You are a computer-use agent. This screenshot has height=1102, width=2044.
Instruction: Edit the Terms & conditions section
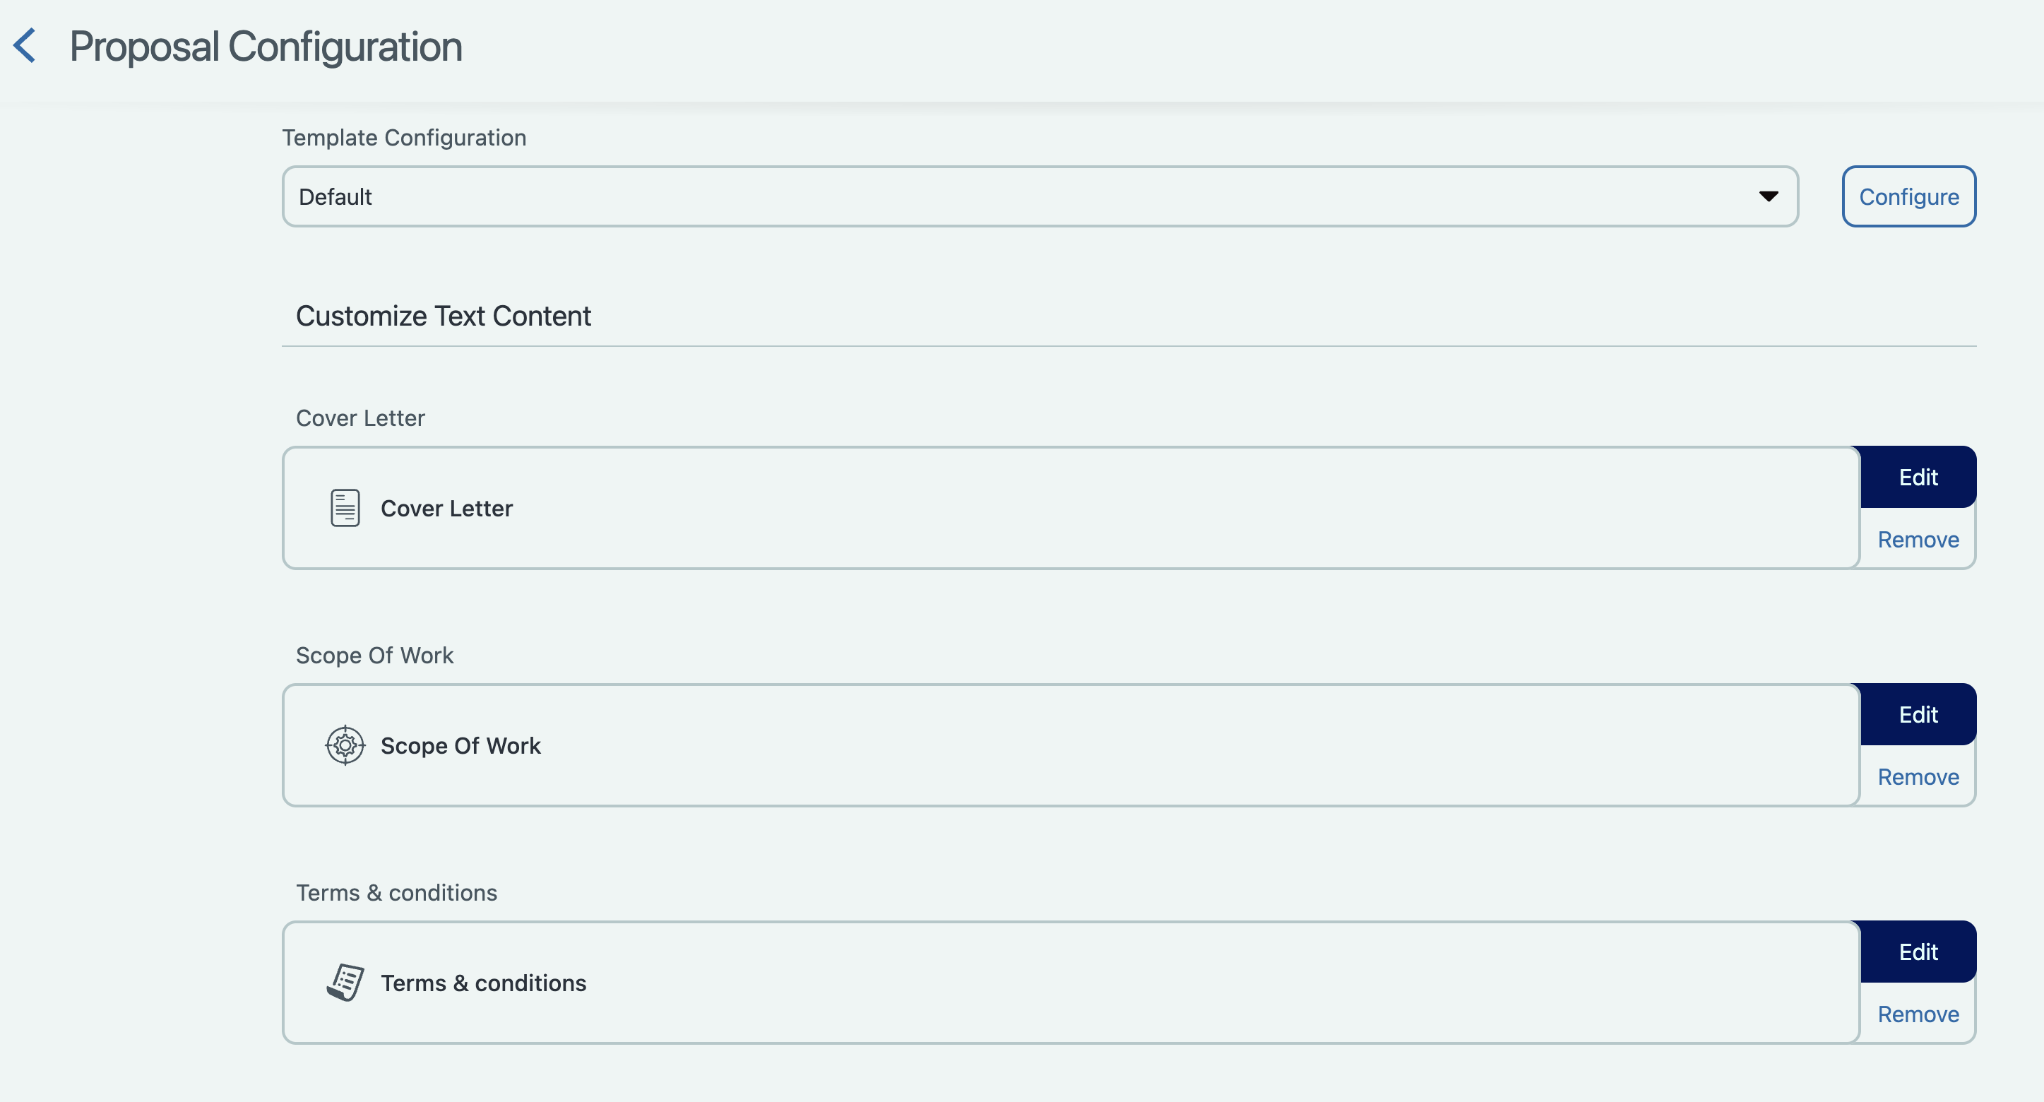coord(1918,952)
